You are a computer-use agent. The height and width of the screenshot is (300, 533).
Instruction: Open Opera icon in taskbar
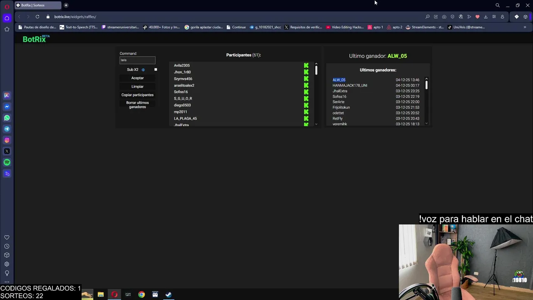(114, 295)
